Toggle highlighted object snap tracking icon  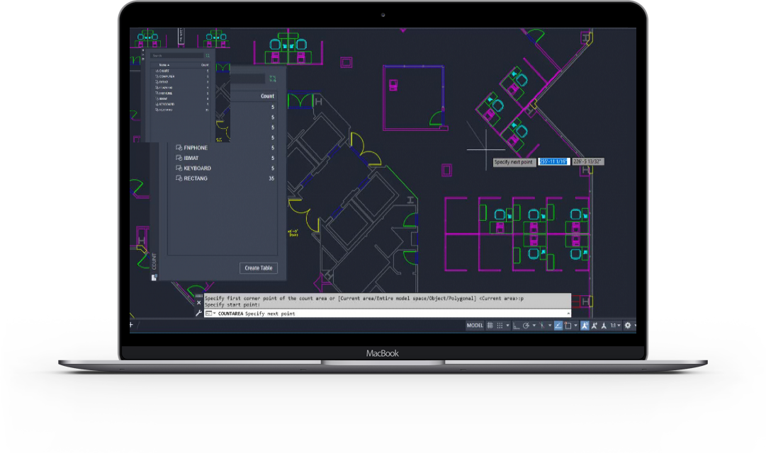[558, 326]
